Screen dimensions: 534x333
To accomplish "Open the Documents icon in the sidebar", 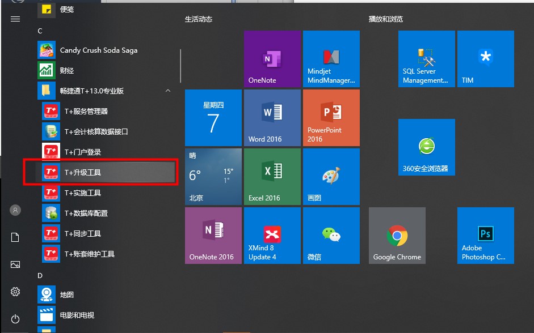I will 15,237.
